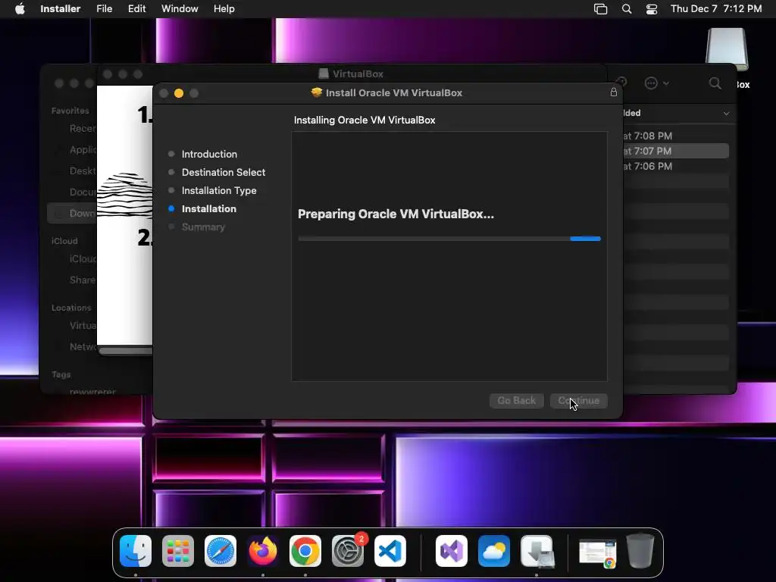Viewport: 776px width, 582px height.
Task: Open Safari from the Dock
Action: (221, 551)
